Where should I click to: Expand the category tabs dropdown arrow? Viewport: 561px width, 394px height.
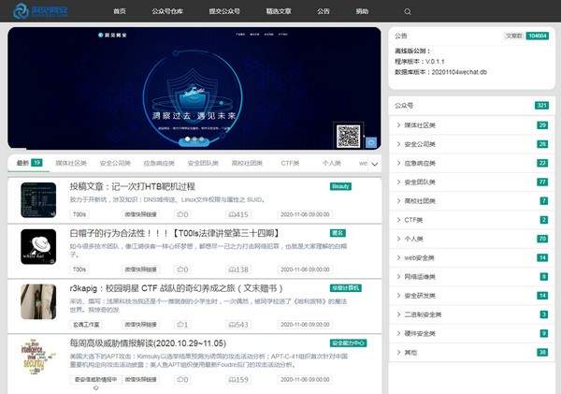pyautogui.click(x=375, y=164)
